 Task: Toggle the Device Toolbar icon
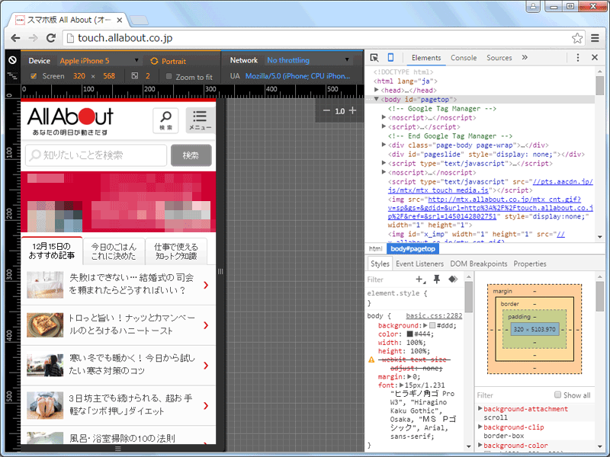pyautogui.click(x=390, y=57)
